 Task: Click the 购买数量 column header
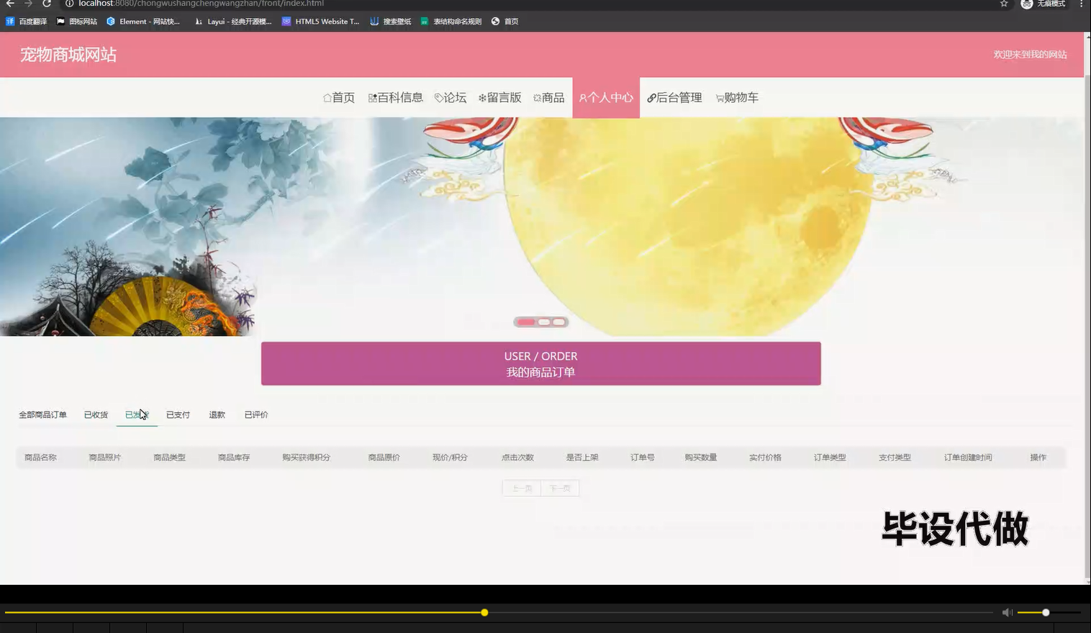(701, 457)
